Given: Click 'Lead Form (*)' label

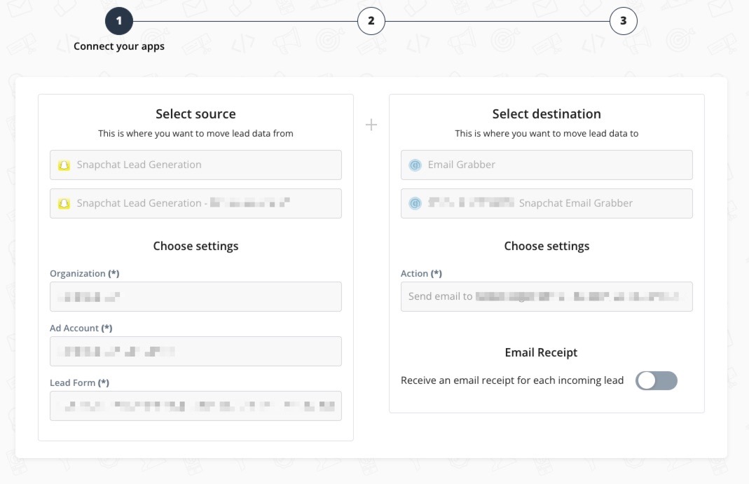Looking at the screenshot, I should coord(79,383).
